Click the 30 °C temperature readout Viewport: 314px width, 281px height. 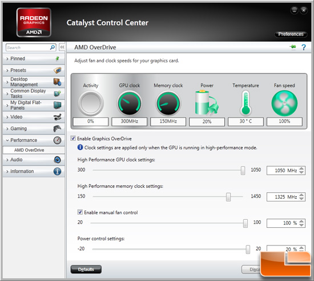coord(245,121)
